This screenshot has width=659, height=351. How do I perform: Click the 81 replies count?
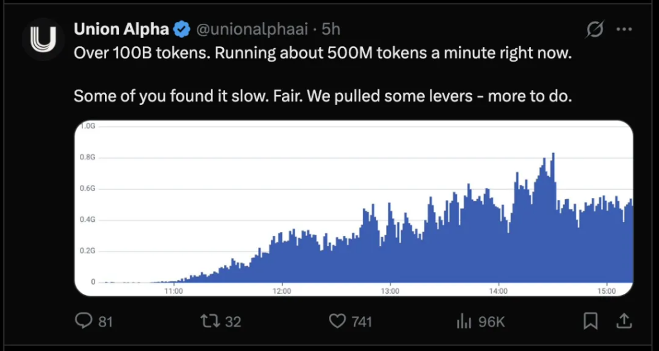tap(105, 322)
